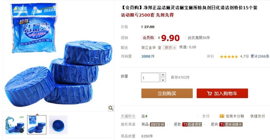Viewport: 270px width, 140px height.
Task: Decrease quantity with the down arrow
Action: click(x=163, y=80)
